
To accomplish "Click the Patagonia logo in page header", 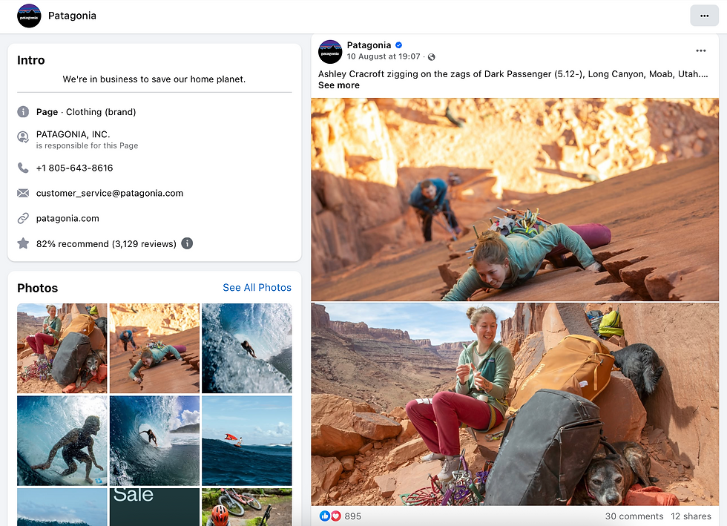I will point(29,16).
